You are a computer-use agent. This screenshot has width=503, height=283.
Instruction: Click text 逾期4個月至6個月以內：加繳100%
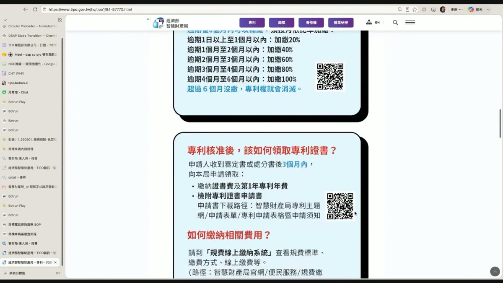[x=242, y=79]
